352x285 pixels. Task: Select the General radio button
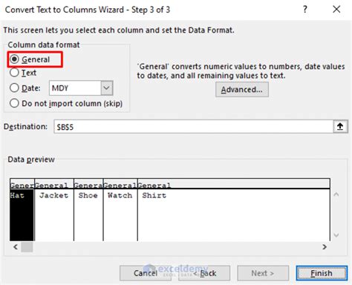coord(14,59)
